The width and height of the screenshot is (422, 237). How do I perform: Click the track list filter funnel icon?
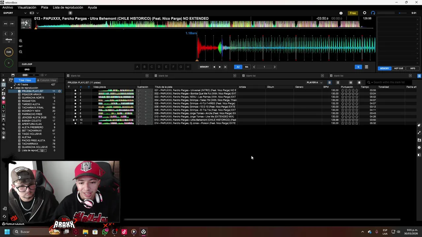pyautogui.click(x=69, y=87)
